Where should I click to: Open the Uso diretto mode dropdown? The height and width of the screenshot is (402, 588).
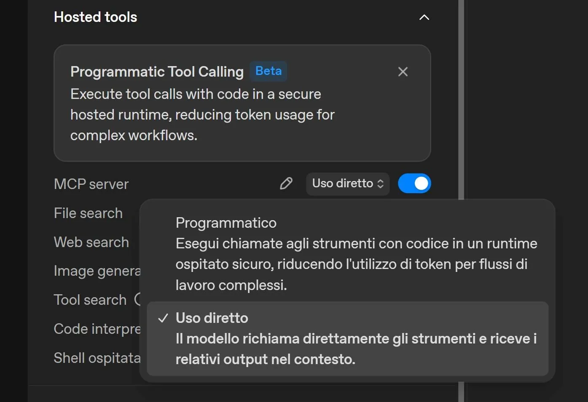[x=348, y=184]
